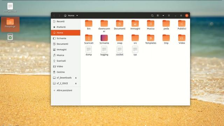Image resolution: width=224 pixels, height=126 pixels.
Task: Open the tmp folder
Action: pos(166,38)
